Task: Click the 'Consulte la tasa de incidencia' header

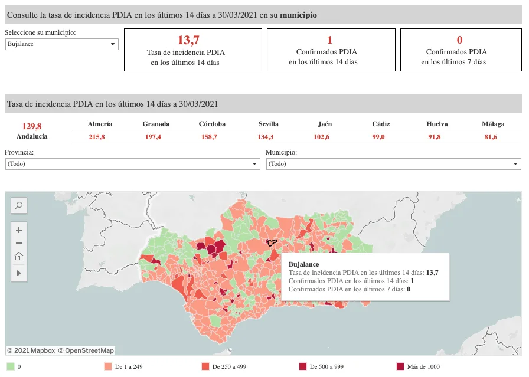Action: point(162,15)
